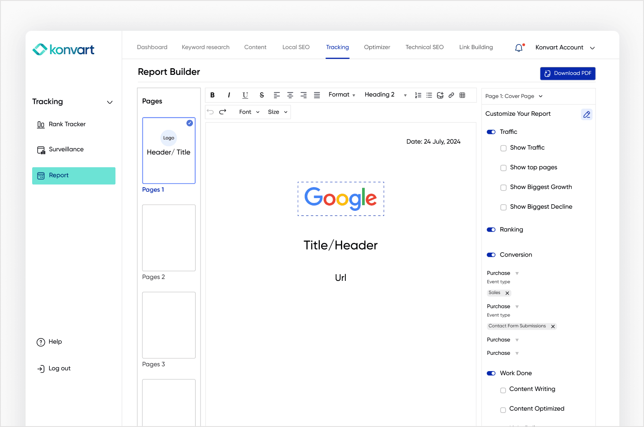
Task: Open notifications bell
Action: pos(519,48)
